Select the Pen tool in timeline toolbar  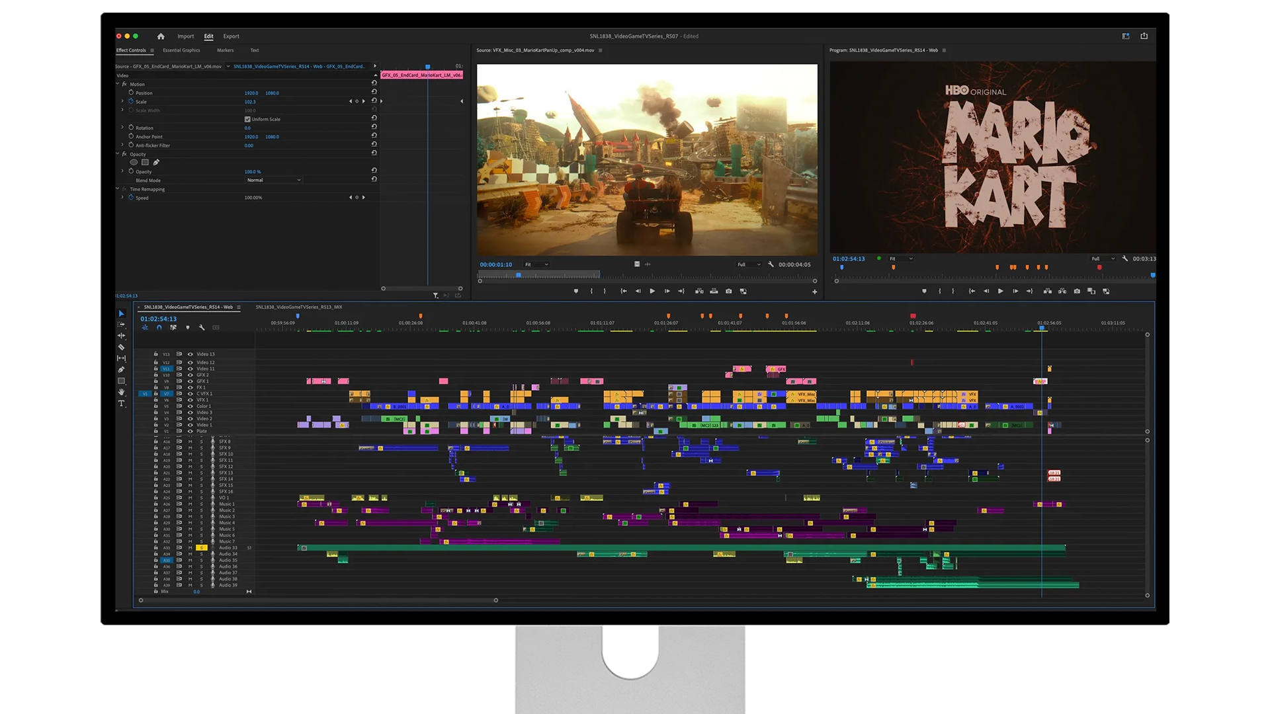122,370
